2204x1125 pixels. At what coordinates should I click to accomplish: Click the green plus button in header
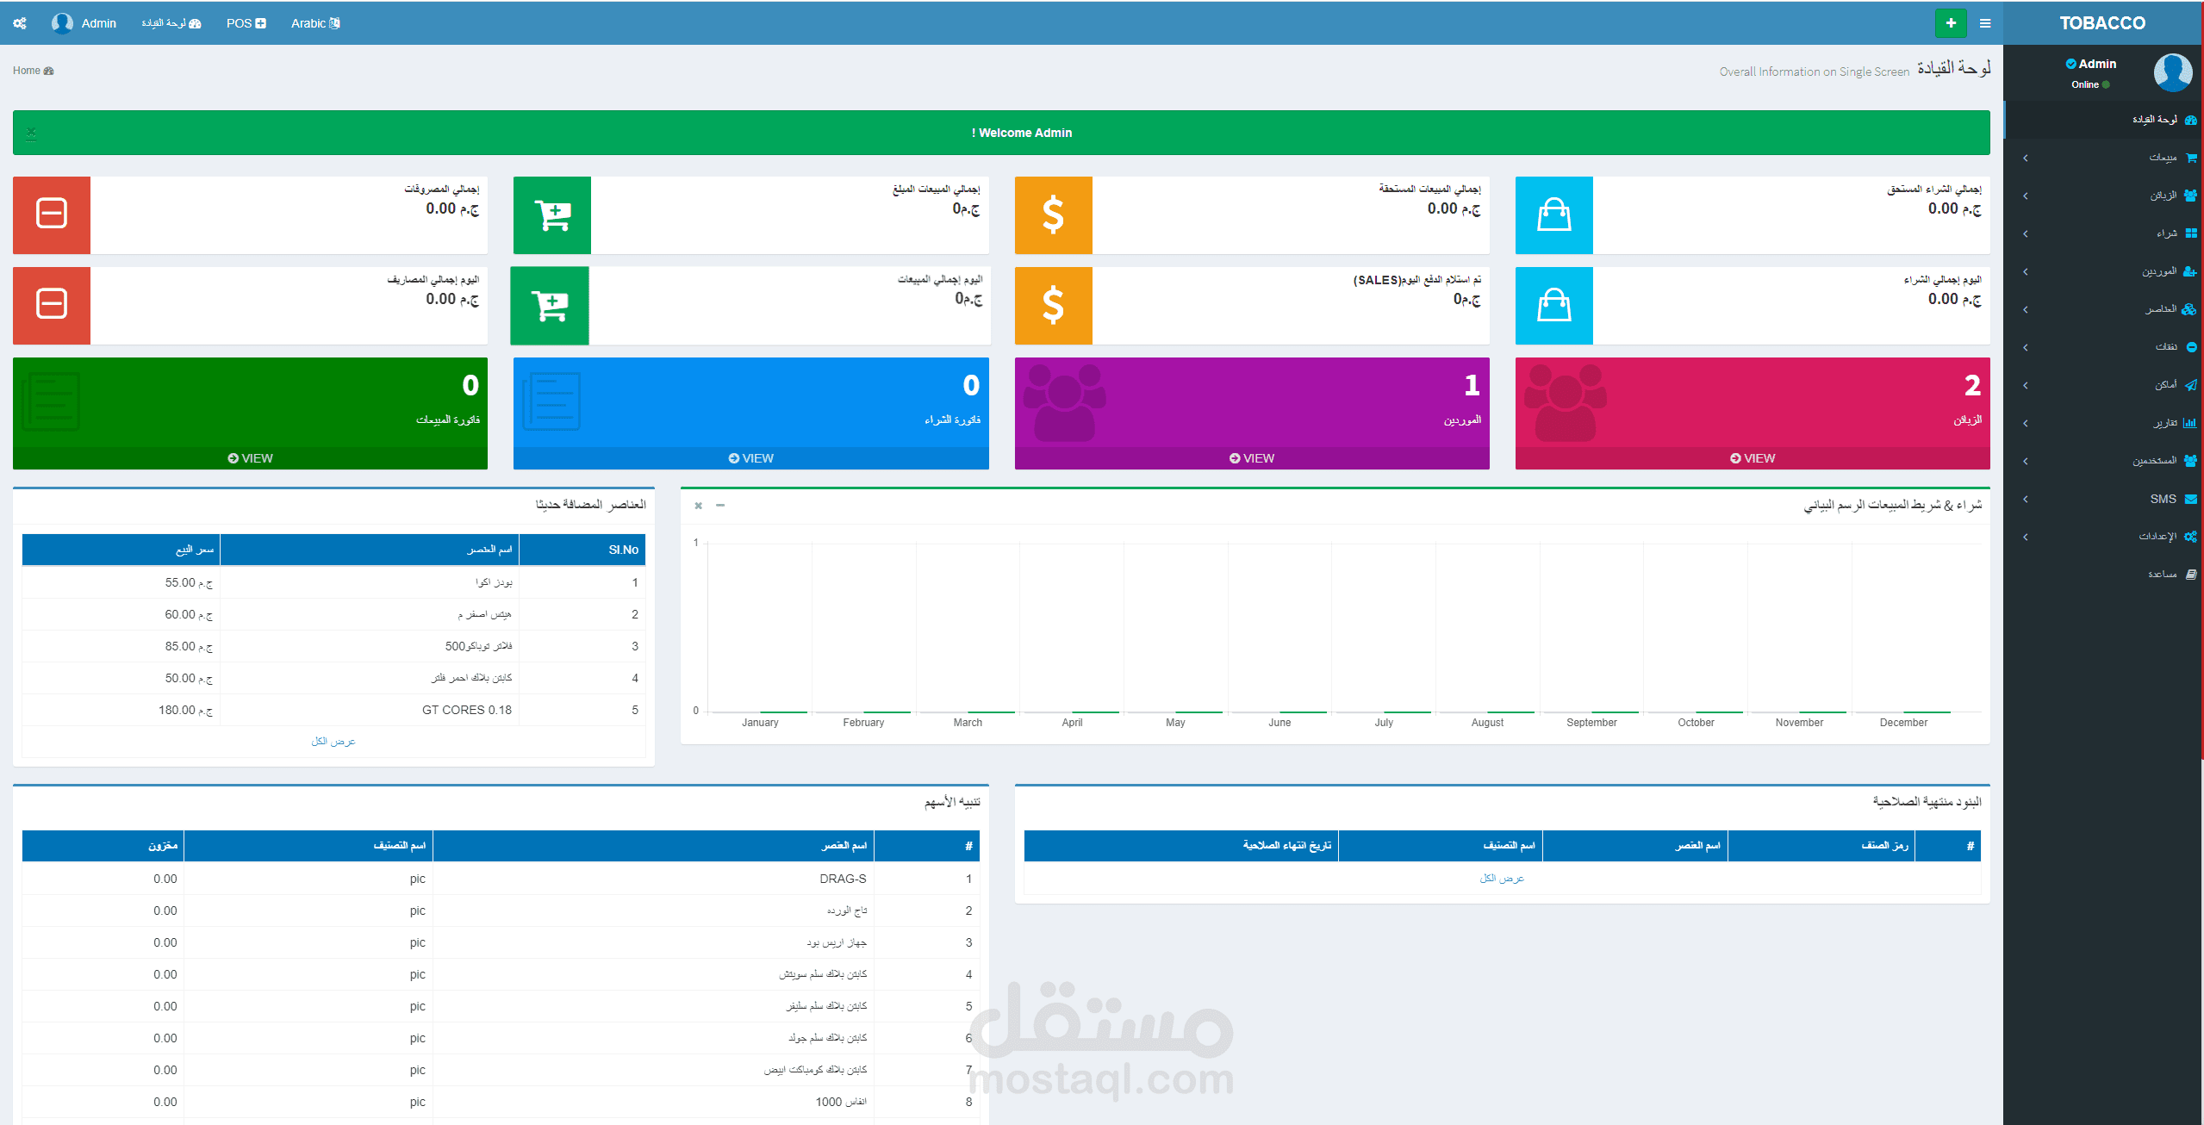[x=1951, y=23]
